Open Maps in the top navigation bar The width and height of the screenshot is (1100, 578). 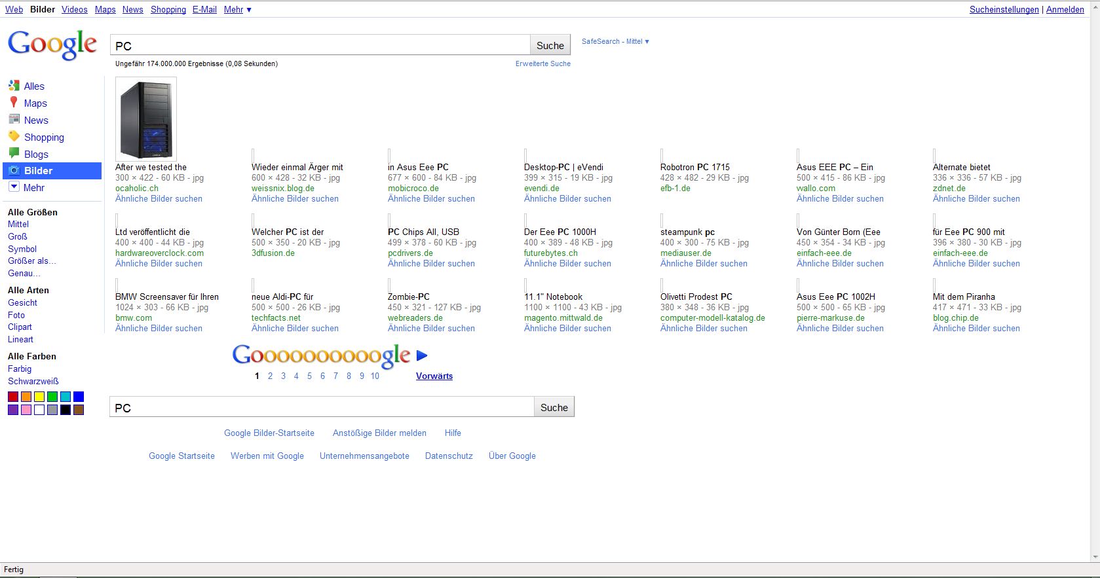105,9
